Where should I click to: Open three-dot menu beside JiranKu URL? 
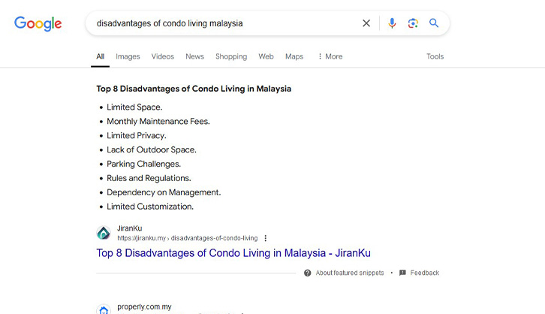point(266,238)
